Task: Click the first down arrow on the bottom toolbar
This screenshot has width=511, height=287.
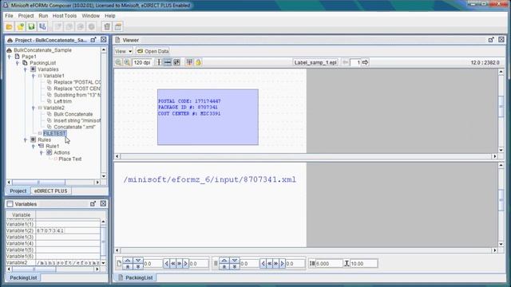Action: (138, 261)
